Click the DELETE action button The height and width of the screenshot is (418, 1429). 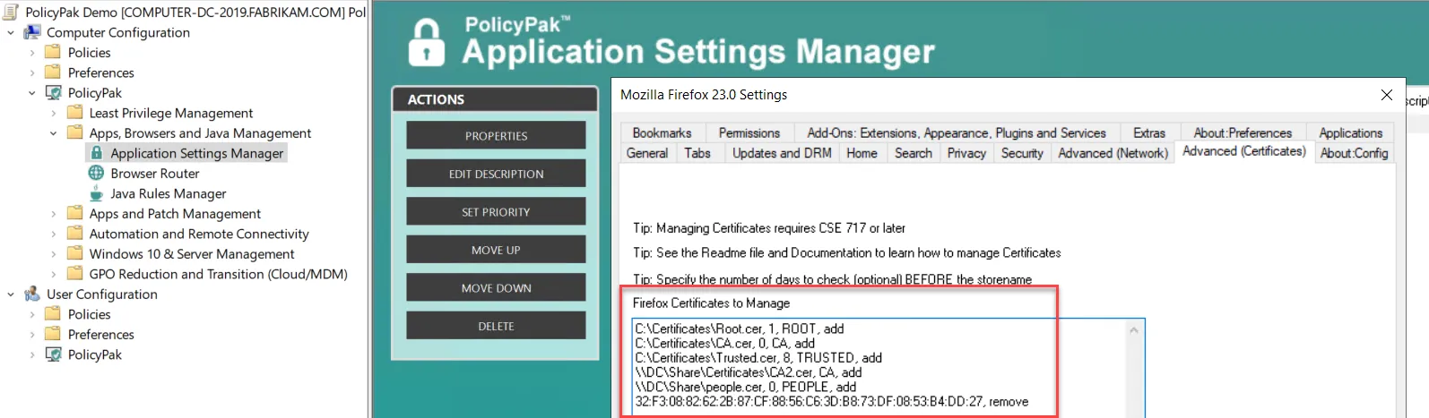pos(496,327)
